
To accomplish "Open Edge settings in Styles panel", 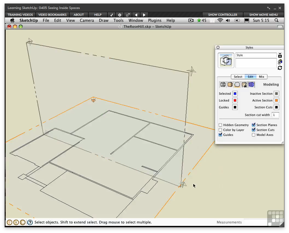I will (x=223, y=85).
